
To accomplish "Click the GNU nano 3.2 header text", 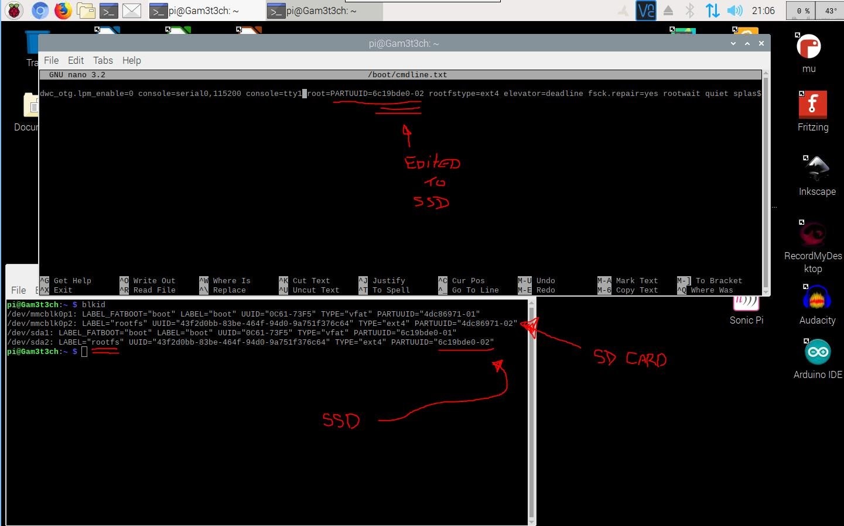I will [x=77, y=75].
